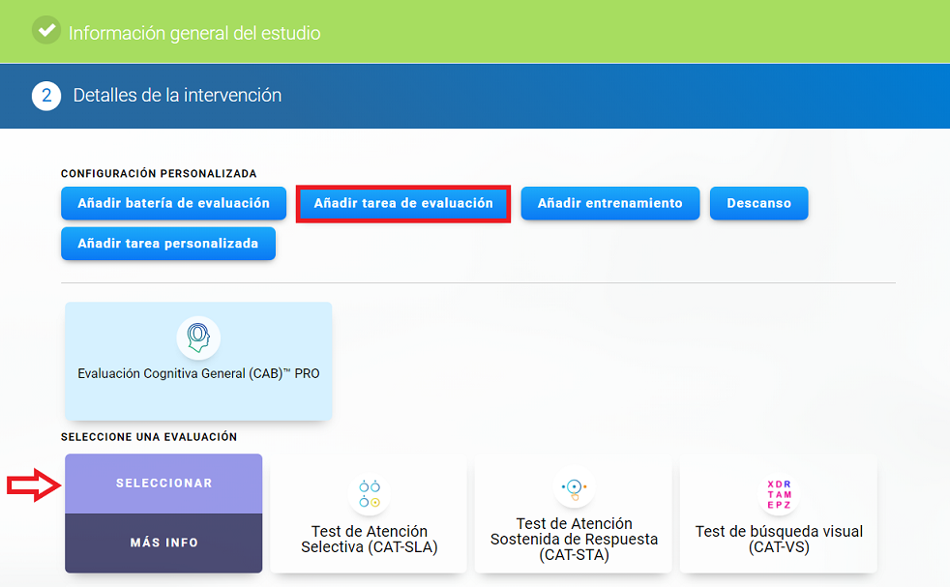Click the Información general del estudio header text
The width and height of the screenshot is (950, 587).
tap(194, 33)
